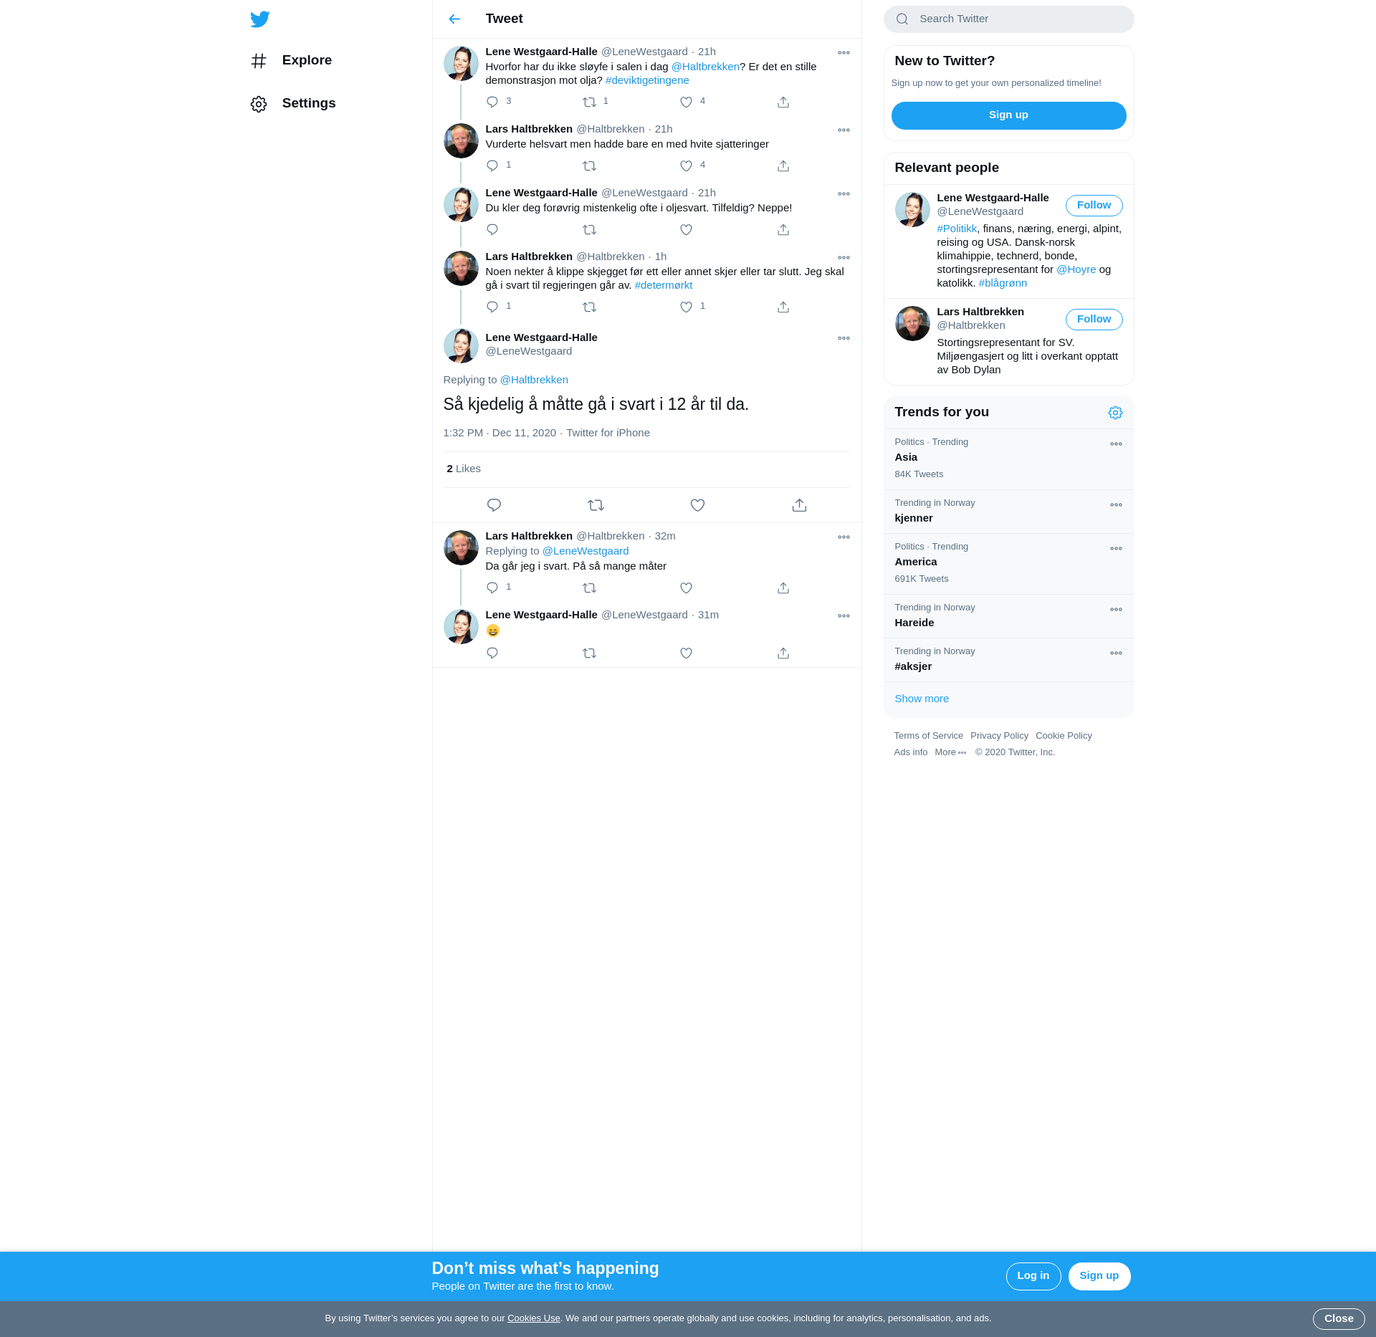Retweet the 'Hvorfor har du ikke sløyfe' tweet
Image resolution: width=1376 pixels, height=1337 pixels.
pos(589,102)
